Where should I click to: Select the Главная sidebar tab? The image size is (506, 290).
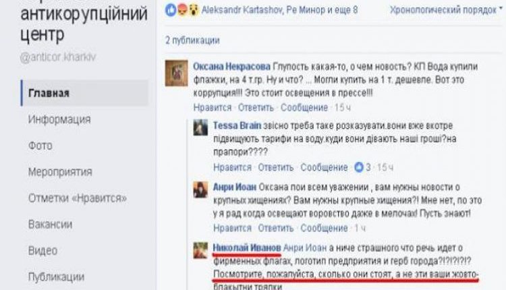pyautogui.click(x=84, y=93)
